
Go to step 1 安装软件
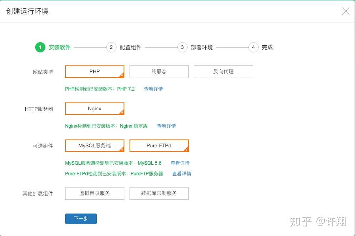53,47
